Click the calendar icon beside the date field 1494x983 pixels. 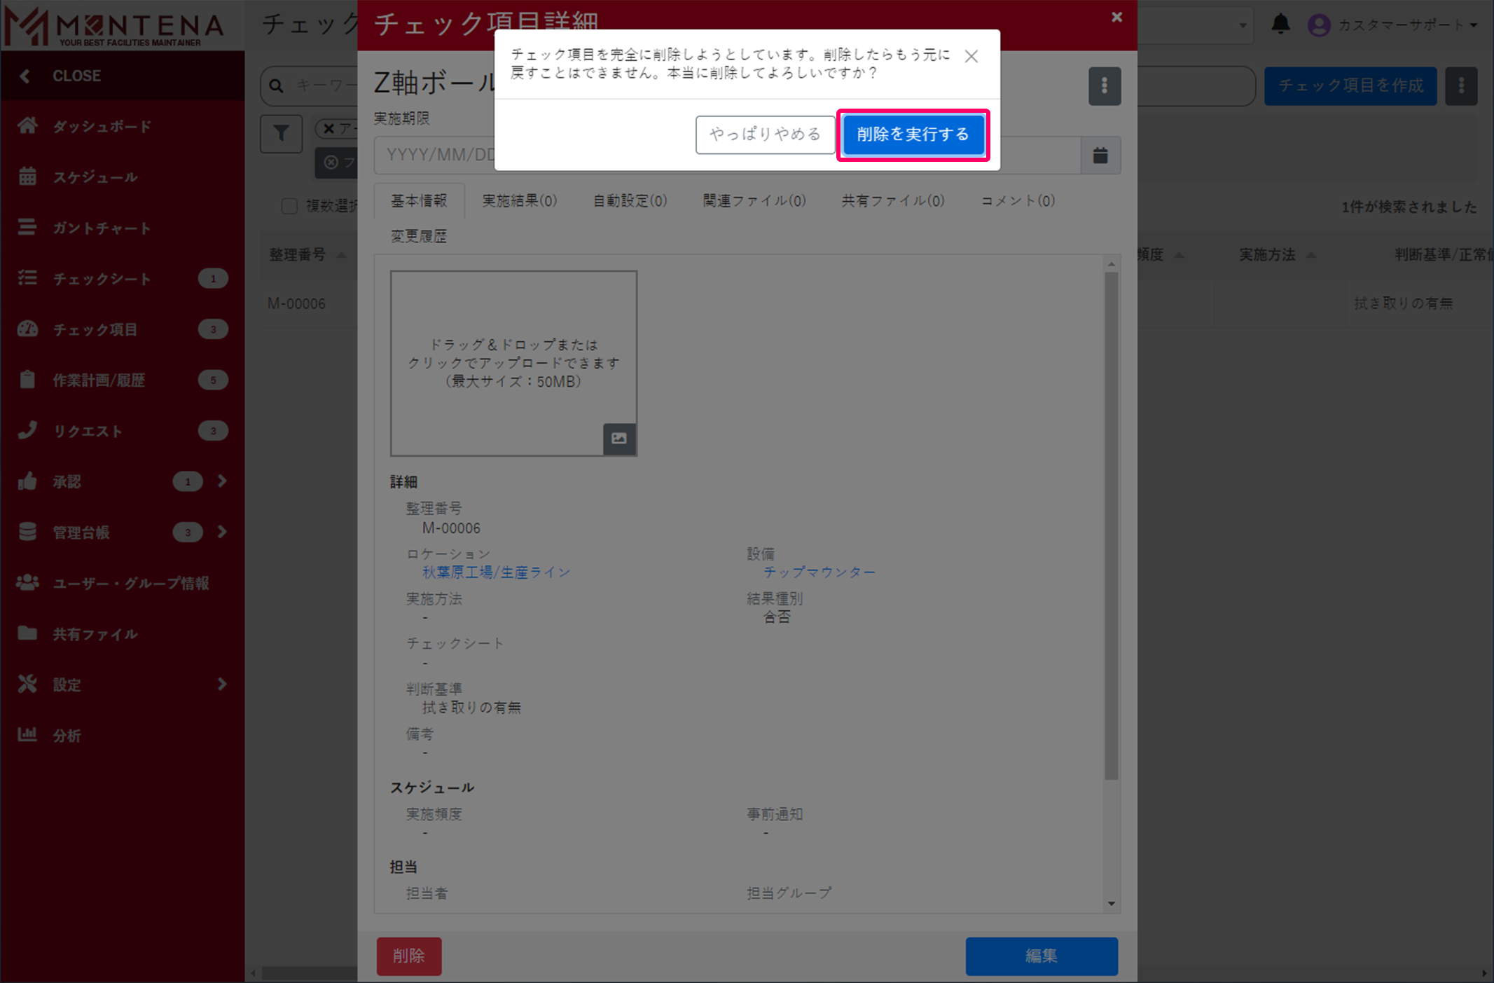(1100, 155)
